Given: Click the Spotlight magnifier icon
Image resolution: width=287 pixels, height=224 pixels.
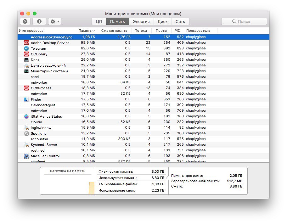Looking at the screenshot, I should pos(26,133).
